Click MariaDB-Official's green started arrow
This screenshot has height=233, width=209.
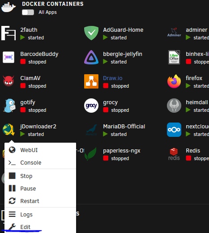(105, 134)
